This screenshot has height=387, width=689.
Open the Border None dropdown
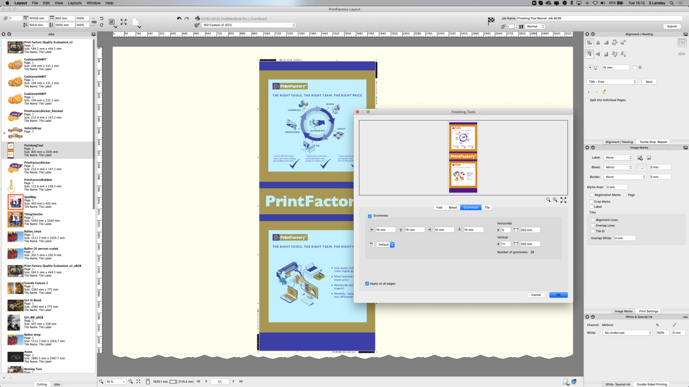click(625, 177)
